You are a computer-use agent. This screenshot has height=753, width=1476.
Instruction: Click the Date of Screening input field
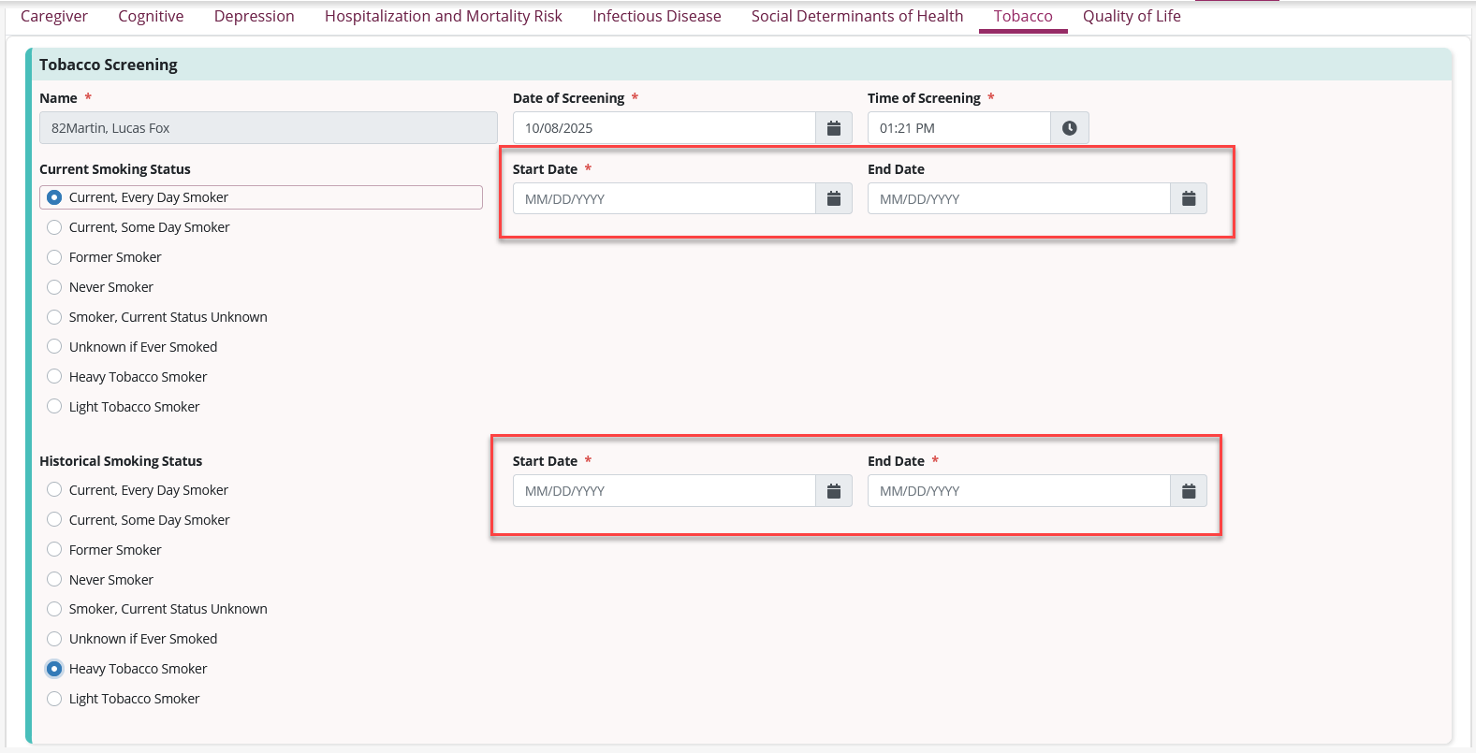coord(664,128)
